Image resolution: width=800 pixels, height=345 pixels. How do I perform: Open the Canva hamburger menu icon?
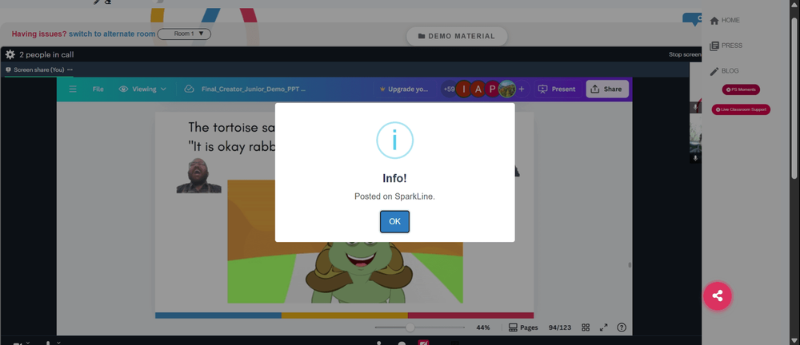click(73, 89)
